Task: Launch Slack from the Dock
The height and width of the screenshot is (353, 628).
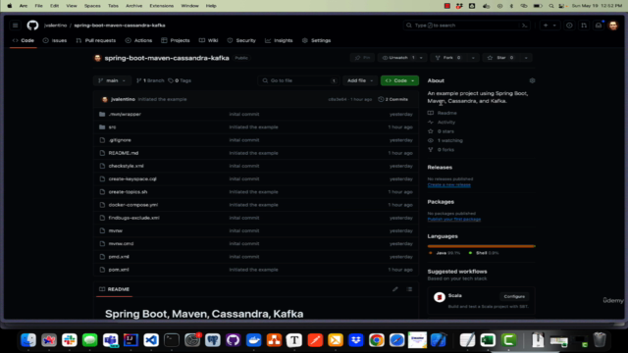Action: (x=70, y=340)
